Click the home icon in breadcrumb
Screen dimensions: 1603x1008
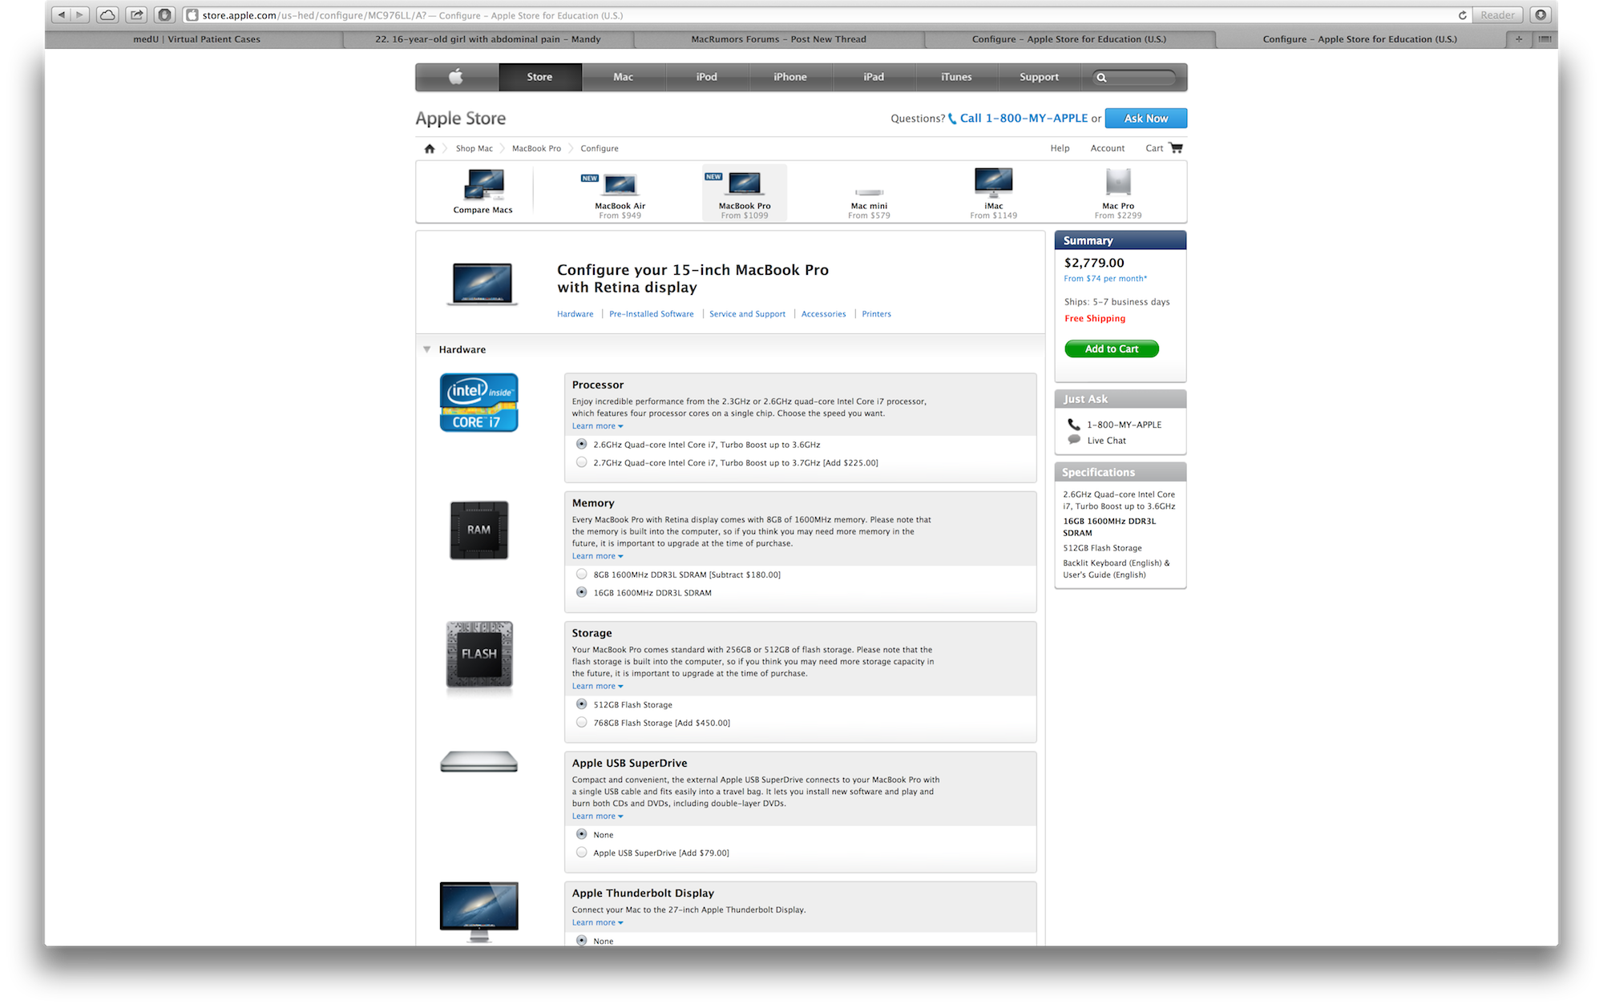(x=430, y=148)
